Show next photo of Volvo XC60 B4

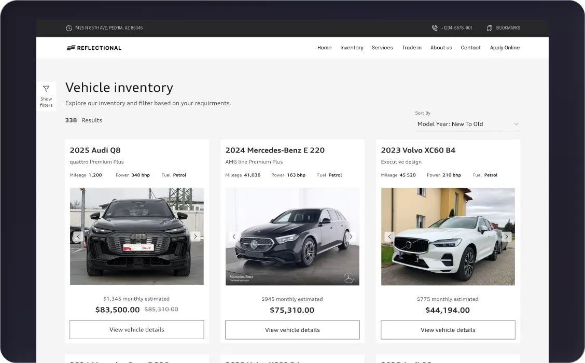(x=506, y=236)
